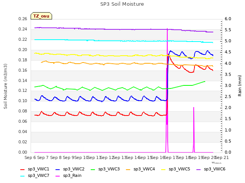
Task: Click the 0.10 soil moisture tick label
Action: click(x=23, y=101)
